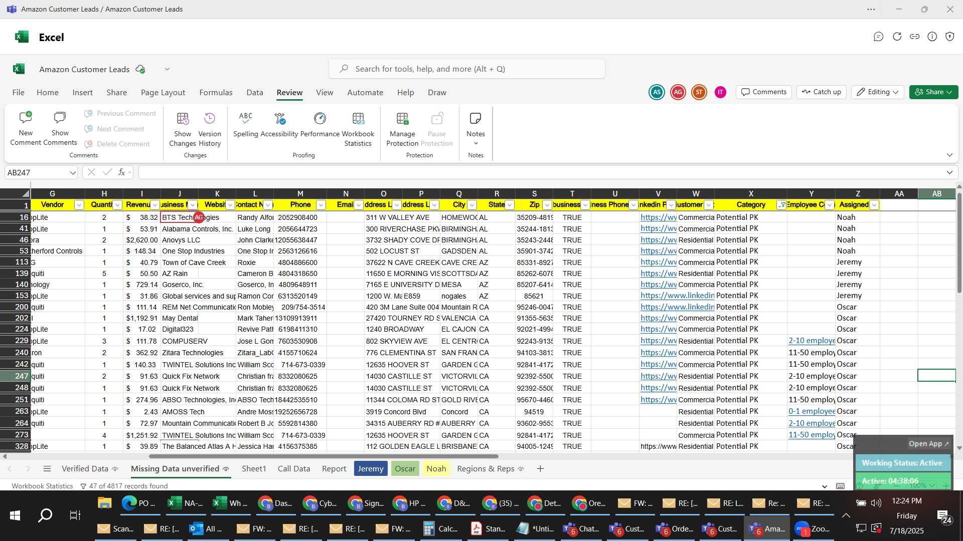Switch to the Formulas tab
This screenshot has height=541, width=963.
pyautogui.click(x=216, y=93)
